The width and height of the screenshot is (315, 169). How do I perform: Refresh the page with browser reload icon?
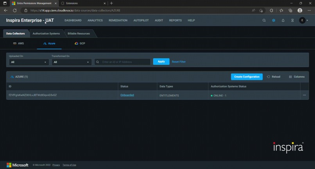click(15, 11)
